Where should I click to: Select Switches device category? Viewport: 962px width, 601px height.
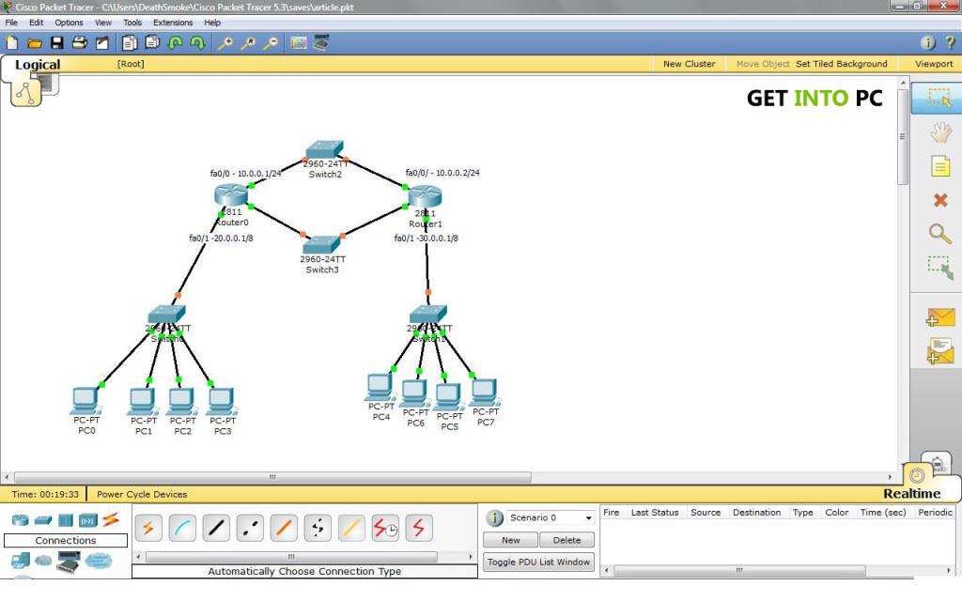tap(43, 520)
